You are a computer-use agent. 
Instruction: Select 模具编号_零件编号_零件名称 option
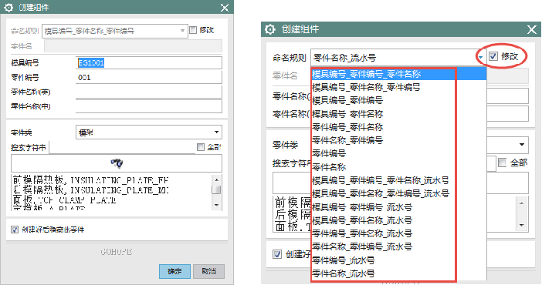[x=398, y=74]
